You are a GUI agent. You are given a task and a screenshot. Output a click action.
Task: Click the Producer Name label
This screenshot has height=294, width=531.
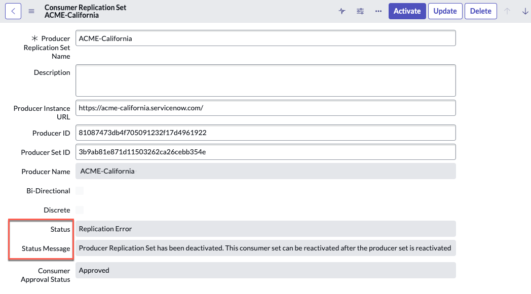46,172
